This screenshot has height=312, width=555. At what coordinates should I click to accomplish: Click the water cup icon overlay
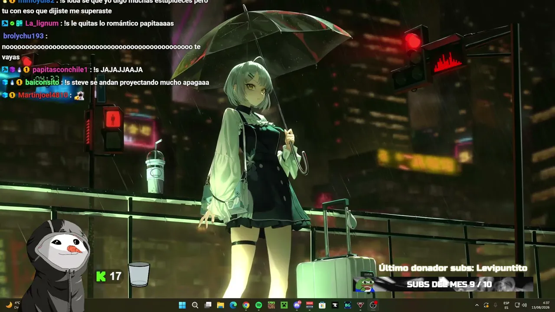(139, 274)
